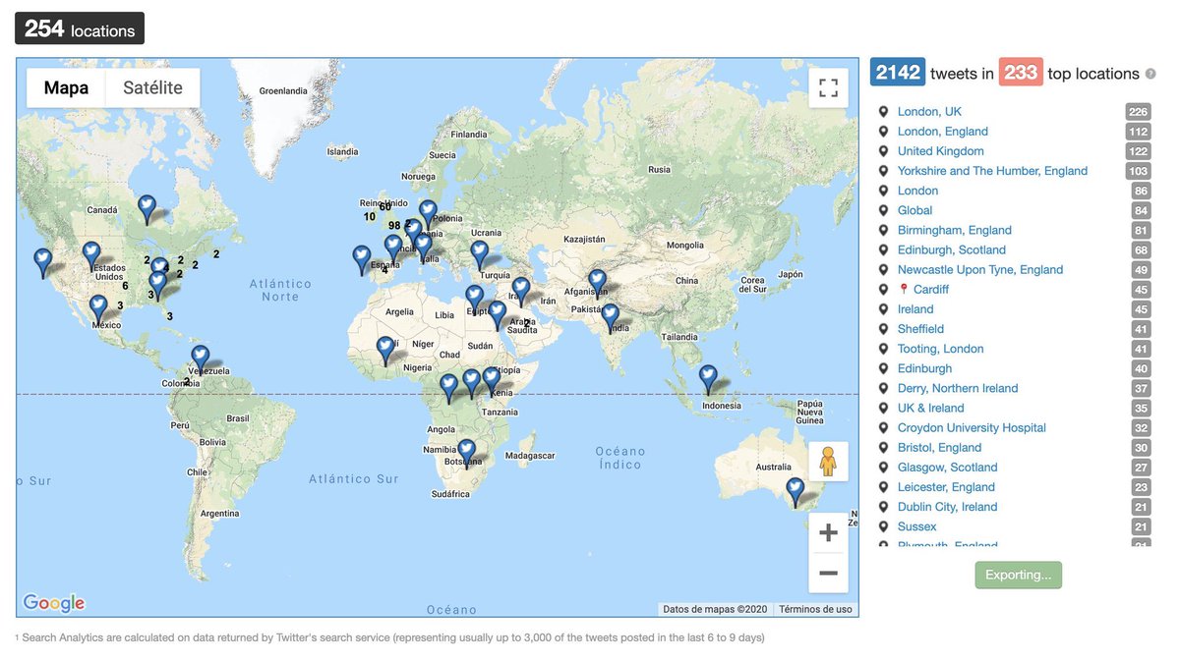
Task: Open the Sussex location link
Action: click(916, 526)
